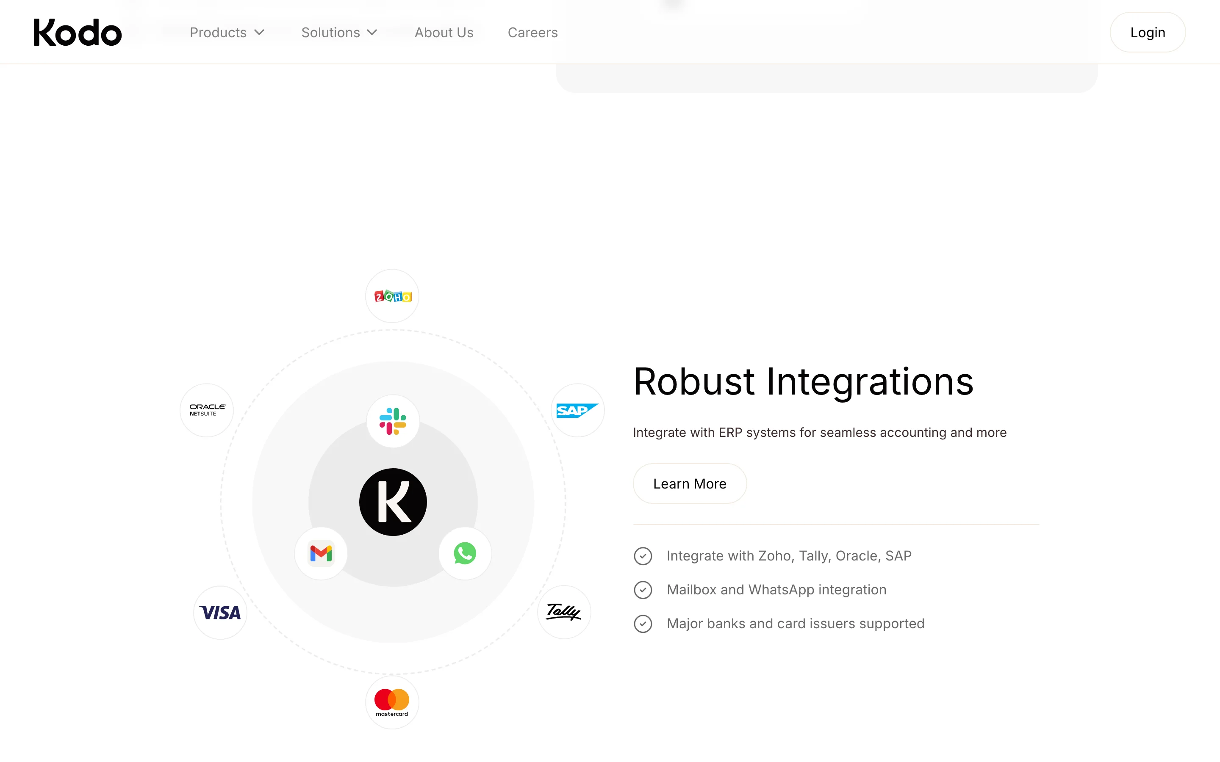Screen dimensions: 1220x762
Task: Select the Zoho logo icon
Action: click(x=392, y=296)
